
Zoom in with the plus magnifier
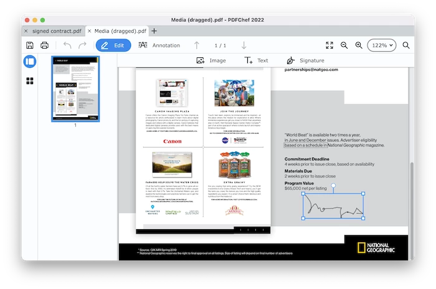[x=359, y=45]
